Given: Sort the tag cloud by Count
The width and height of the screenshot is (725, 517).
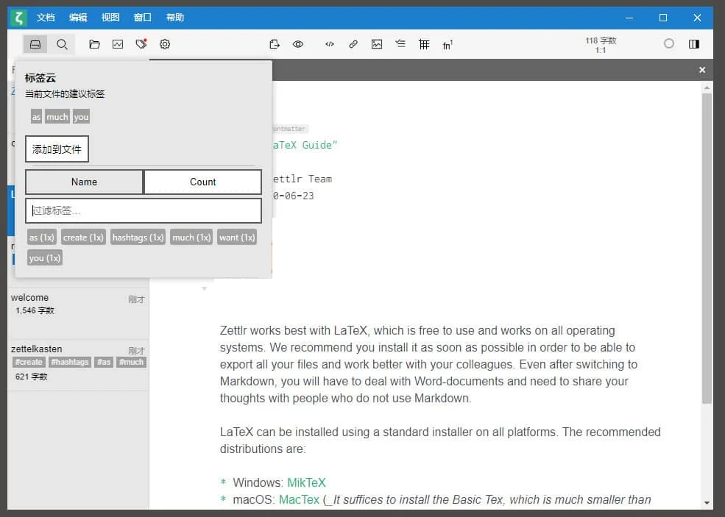Looking at the screenshot, I should [x=202, y=182].
